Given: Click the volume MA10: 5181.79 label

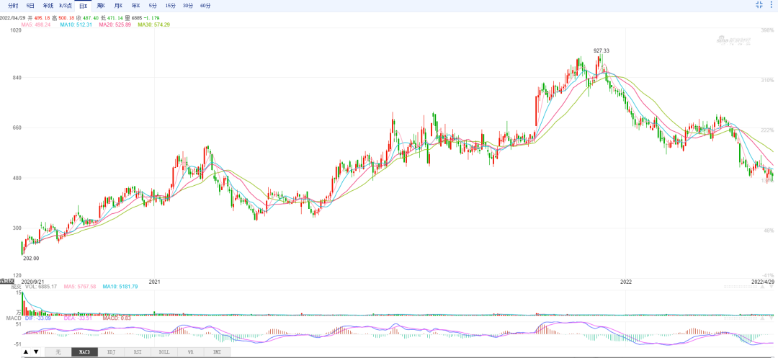Looking at the screenshot, I should (120, 287).
